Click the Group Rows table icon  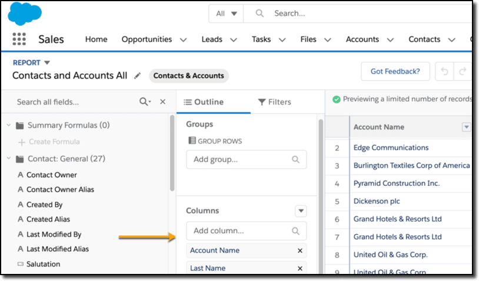[x=192, y=140]
